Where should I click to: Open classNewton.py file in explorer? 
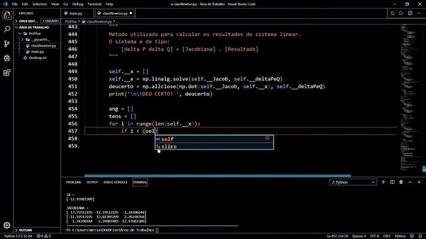click(x=43, y=46)
